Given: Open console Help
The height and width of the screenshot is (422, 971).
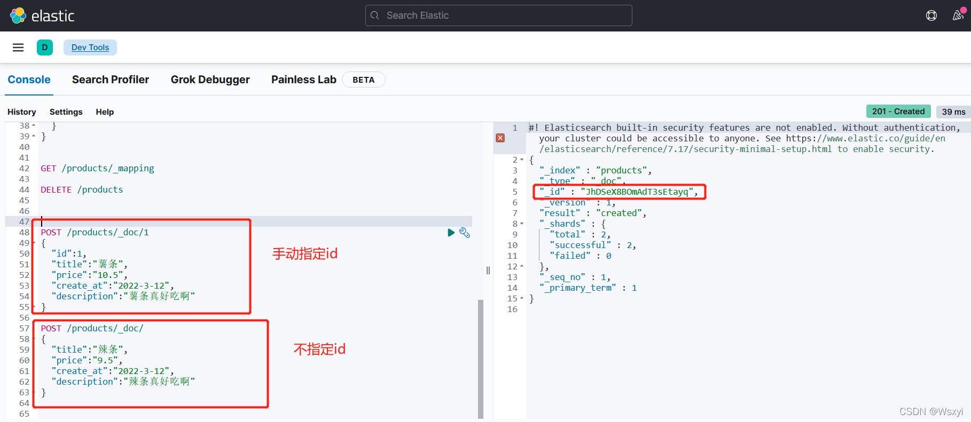Looking at the screenshot, I should click(x=105, y=112).
